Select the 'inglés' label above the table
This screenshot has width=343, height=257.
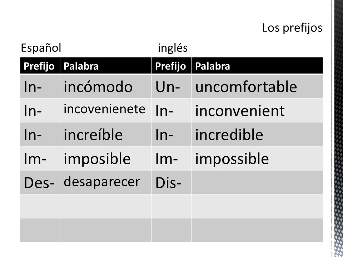[173, 48]
